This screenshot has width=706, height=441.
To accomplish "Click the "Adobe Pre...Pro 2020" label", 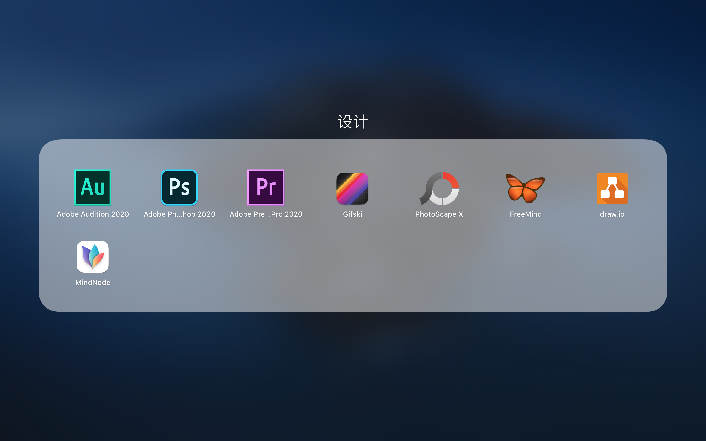I will pos(266,214).
